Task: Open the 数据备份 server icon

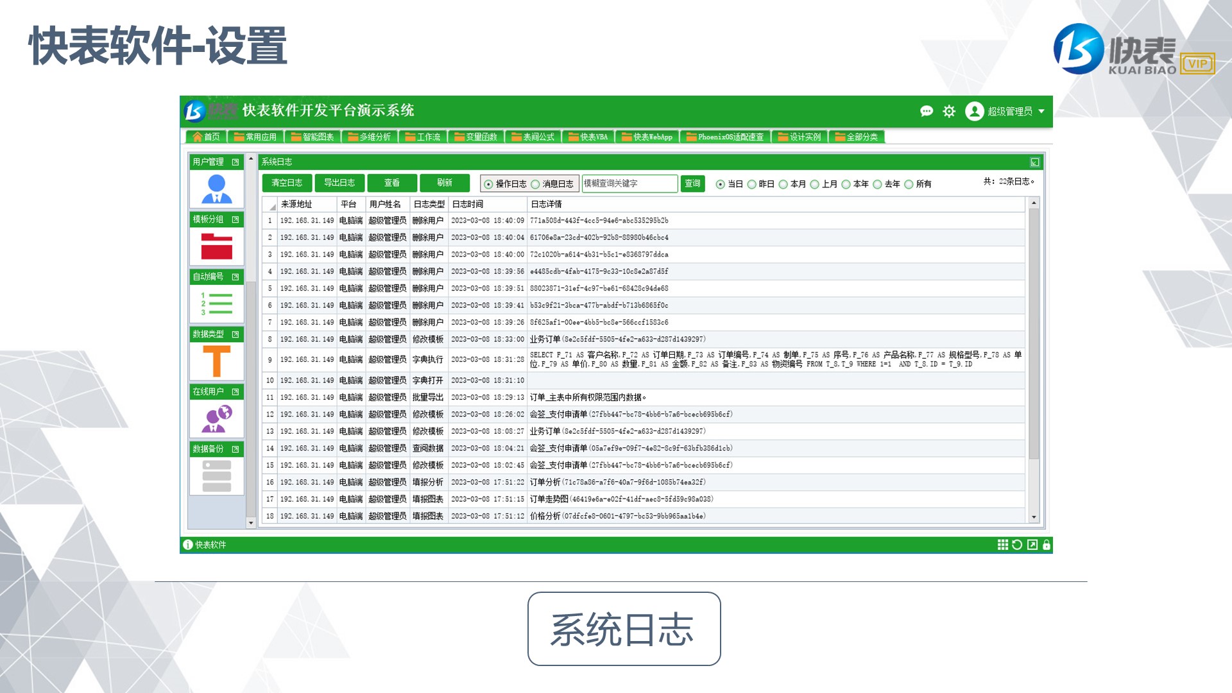Action: tap(217, 475)
